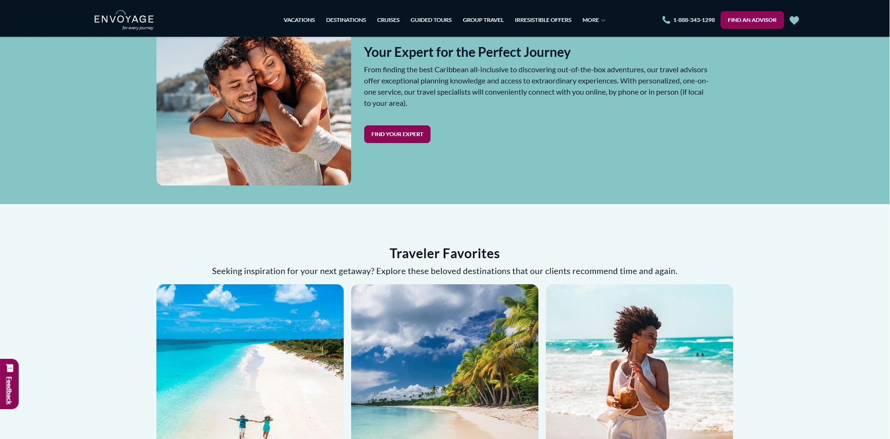Open Guided Tours from the navigation
The image size is (890, 439).
(x=431, y=20)
